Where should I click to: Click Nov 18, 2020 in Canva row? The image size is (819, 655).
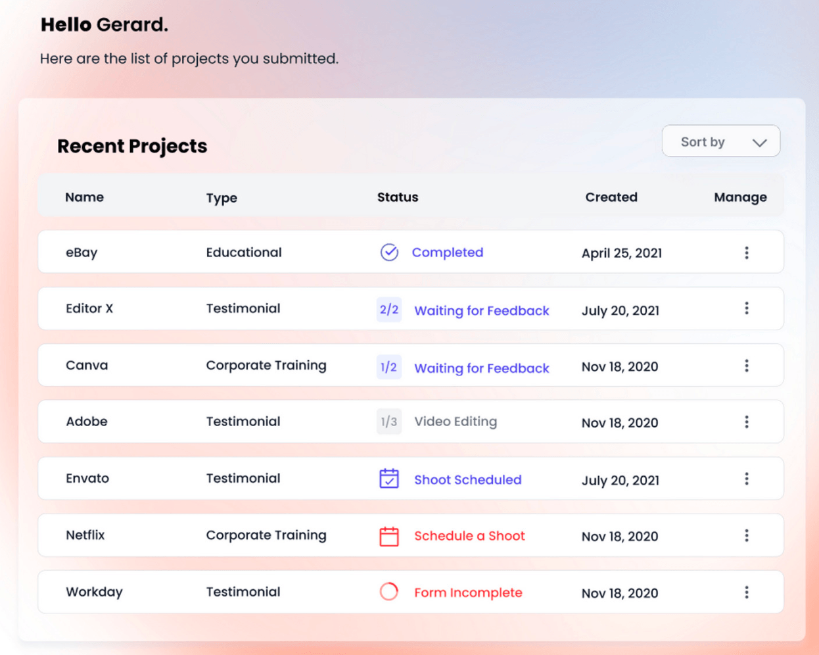(x=620, y=367)
